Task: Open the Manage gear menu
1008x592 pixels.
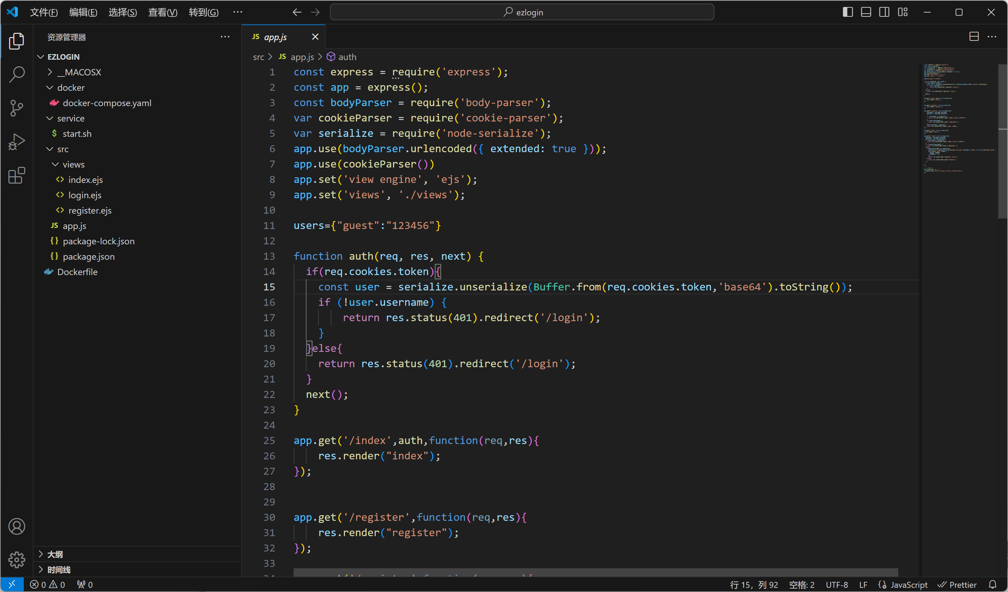Action: pyautogui.click(x=16, y=559)
